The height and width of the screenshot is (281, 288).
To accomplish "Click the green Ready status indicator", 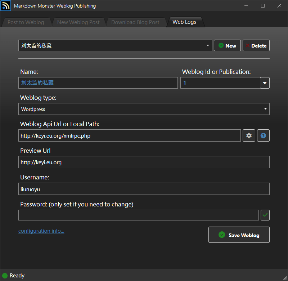I will tap(5, 276).
